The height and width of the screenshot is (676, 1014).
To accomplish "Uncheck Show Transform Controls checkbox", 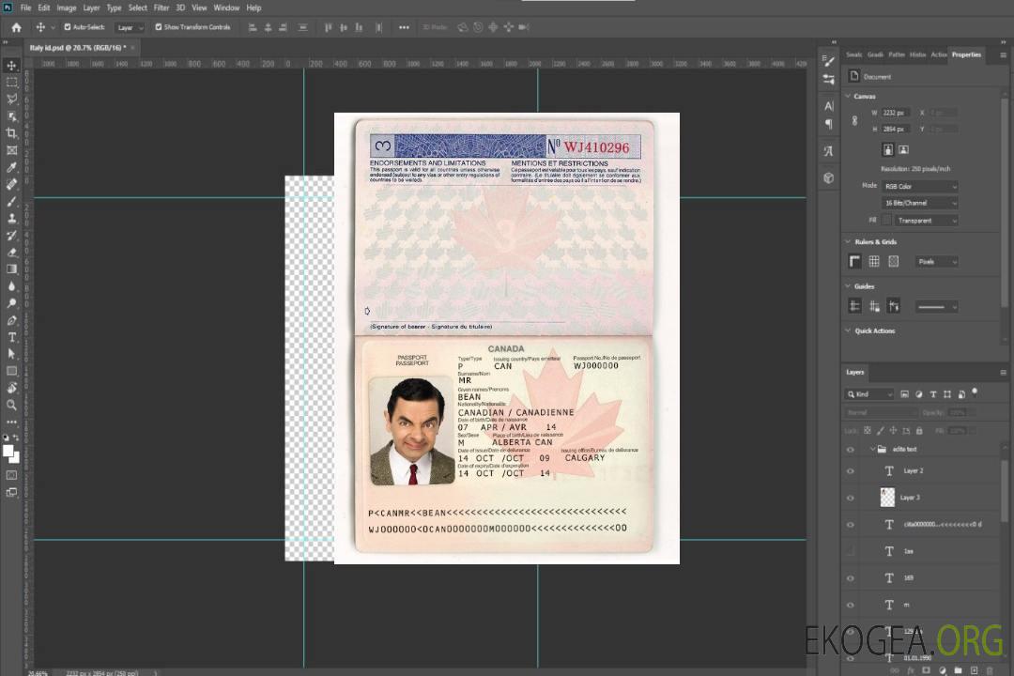I will (159, 27).
